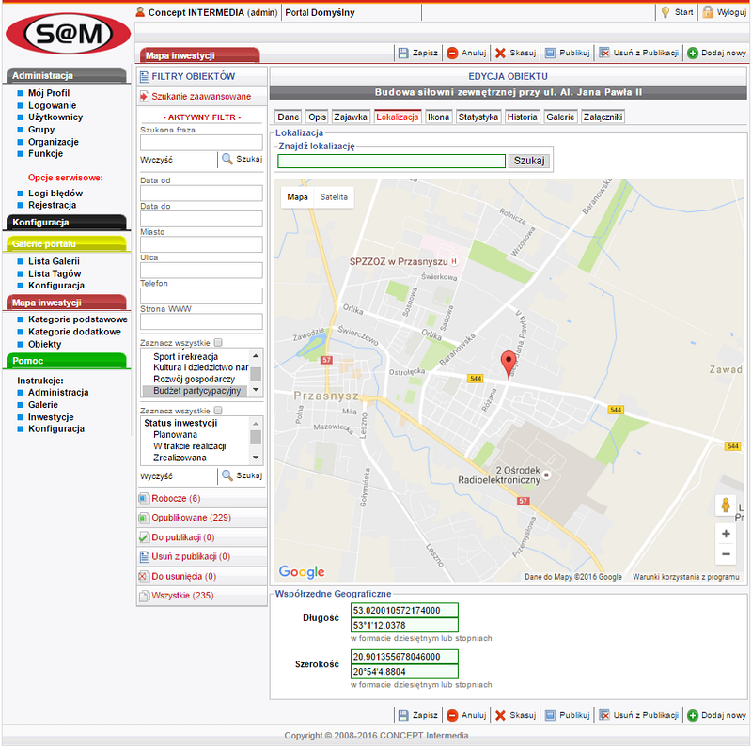Open Obiekty link
Screen dimensions: 752x746
[44, 344]
